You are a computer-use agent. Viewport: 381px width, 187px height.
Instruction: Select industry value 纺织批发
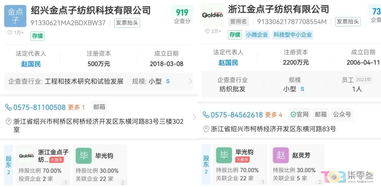(x=232, y=89)
